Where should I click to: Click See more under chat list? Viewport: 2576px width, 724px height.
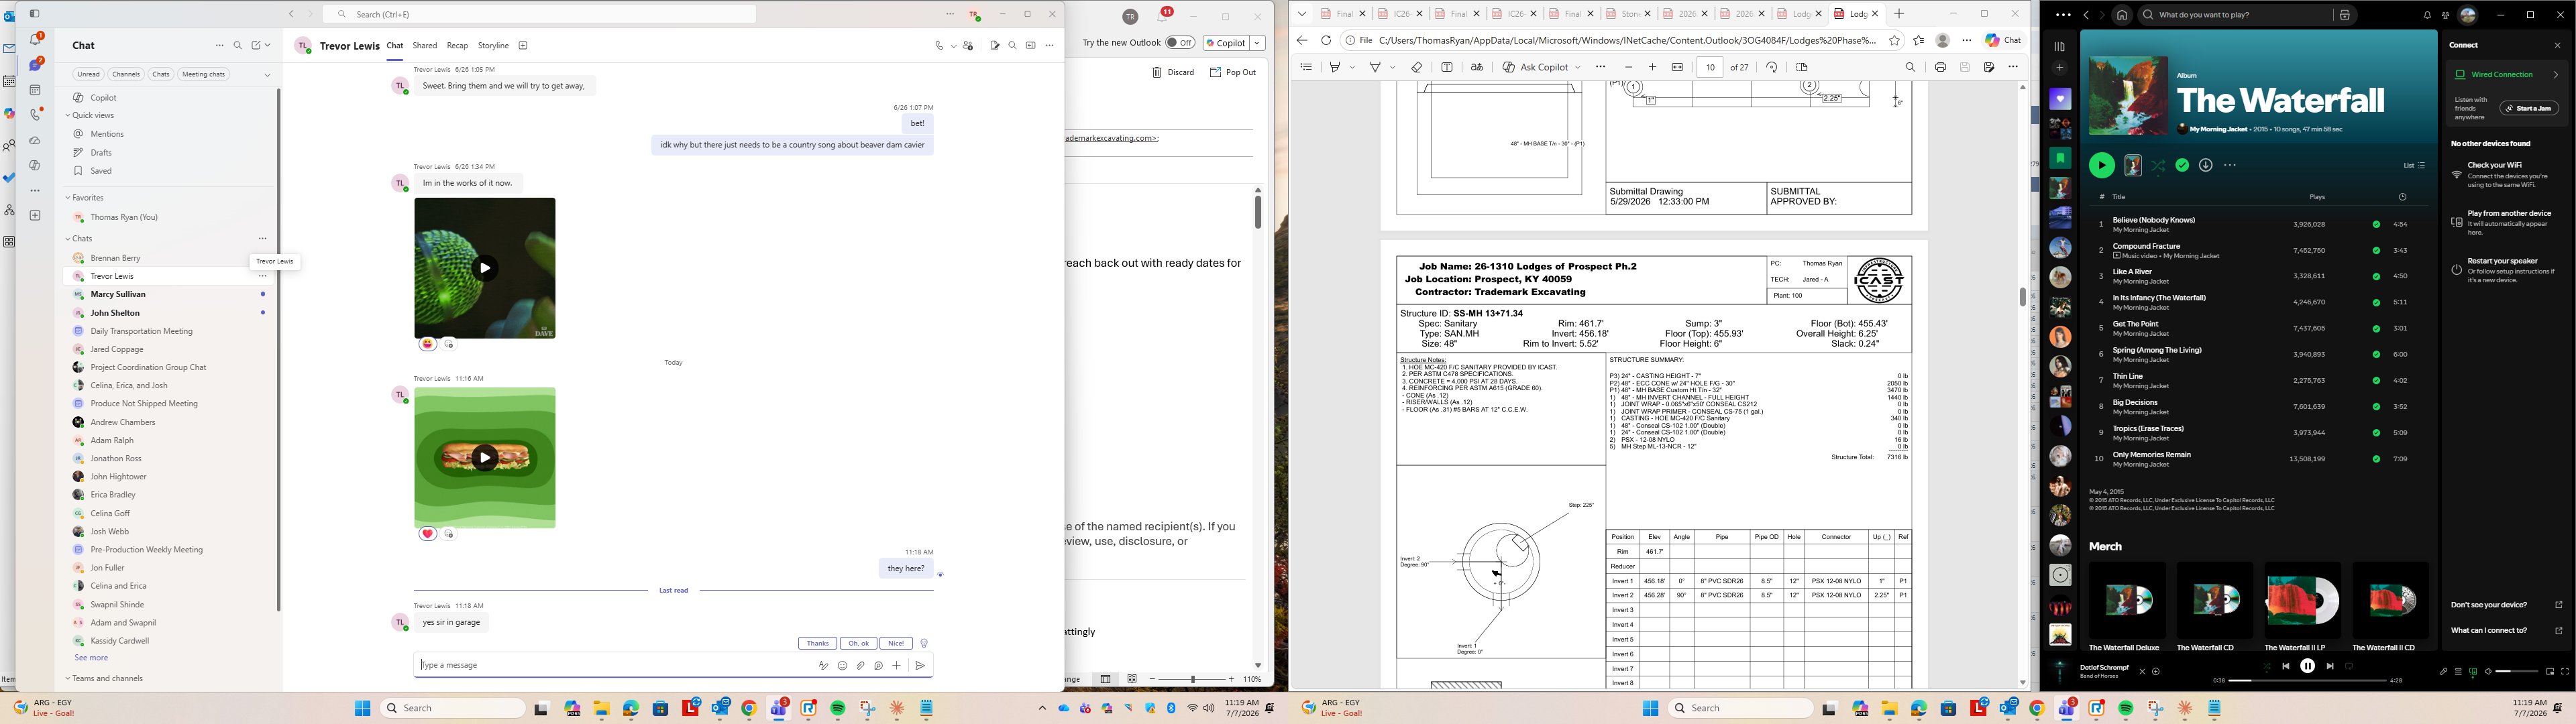pyautogui.click(x=91, y=658)
